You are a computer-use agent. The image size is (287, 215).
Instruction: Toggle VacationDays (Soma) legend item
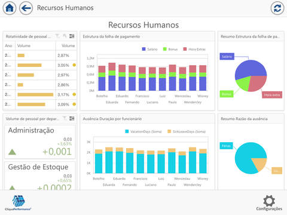pos(143,131)
